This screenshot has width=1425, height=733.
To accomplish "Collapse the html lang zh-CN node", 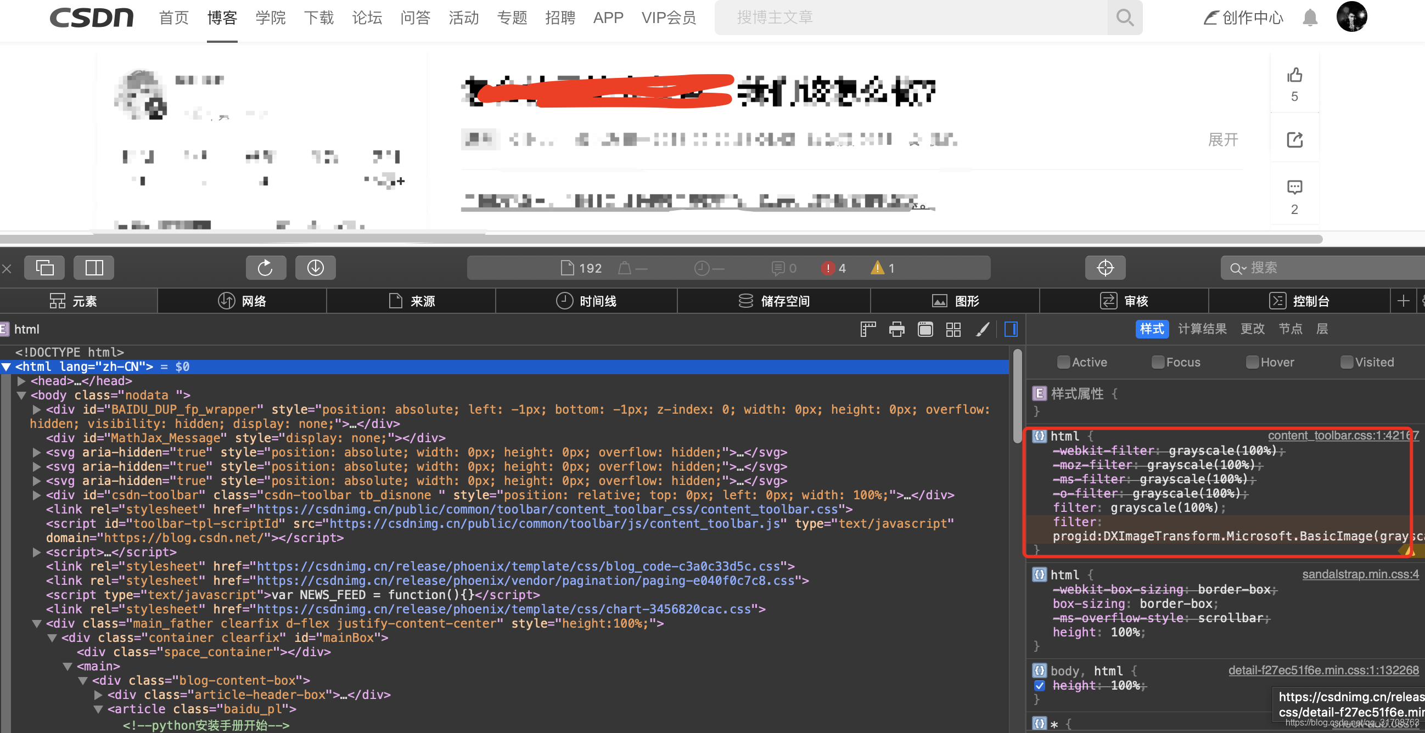I will [x=6, y=367].
